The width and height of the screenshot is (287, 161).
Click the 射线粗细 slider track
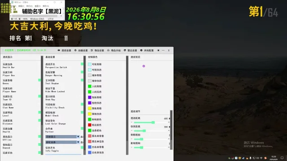pos(151,148)
